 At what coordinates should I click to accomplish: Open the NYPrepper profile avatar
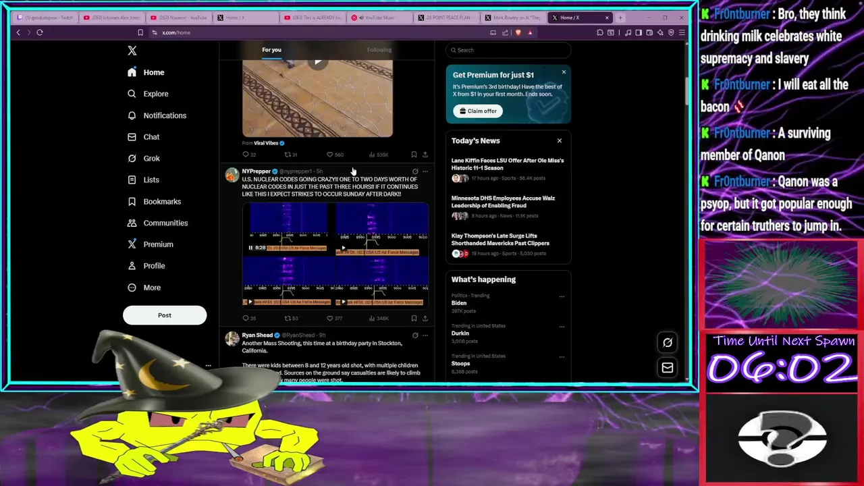tap(232, 175)
